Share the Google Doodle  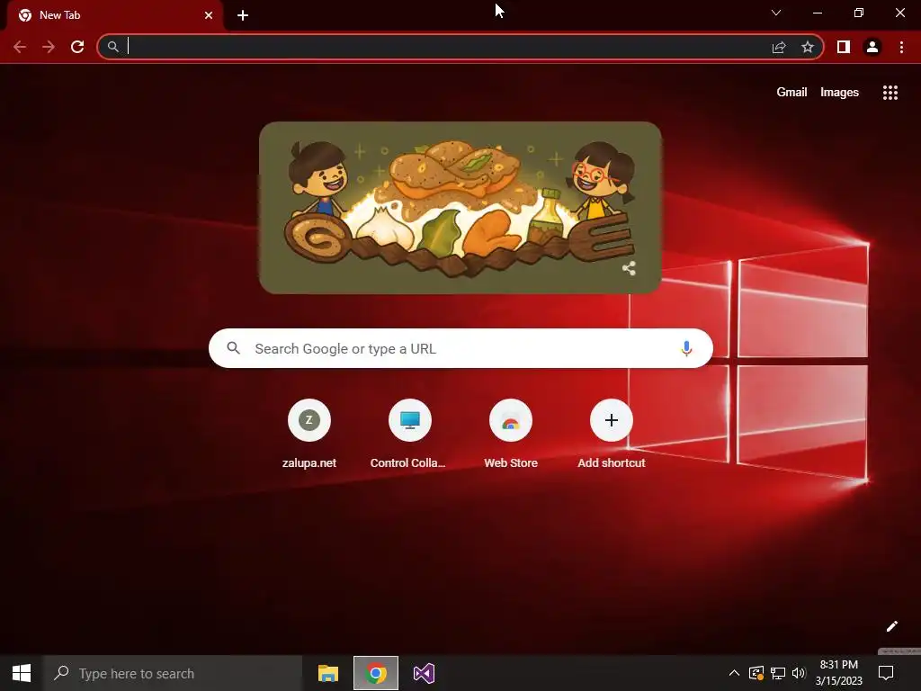[x=629, y=268]
